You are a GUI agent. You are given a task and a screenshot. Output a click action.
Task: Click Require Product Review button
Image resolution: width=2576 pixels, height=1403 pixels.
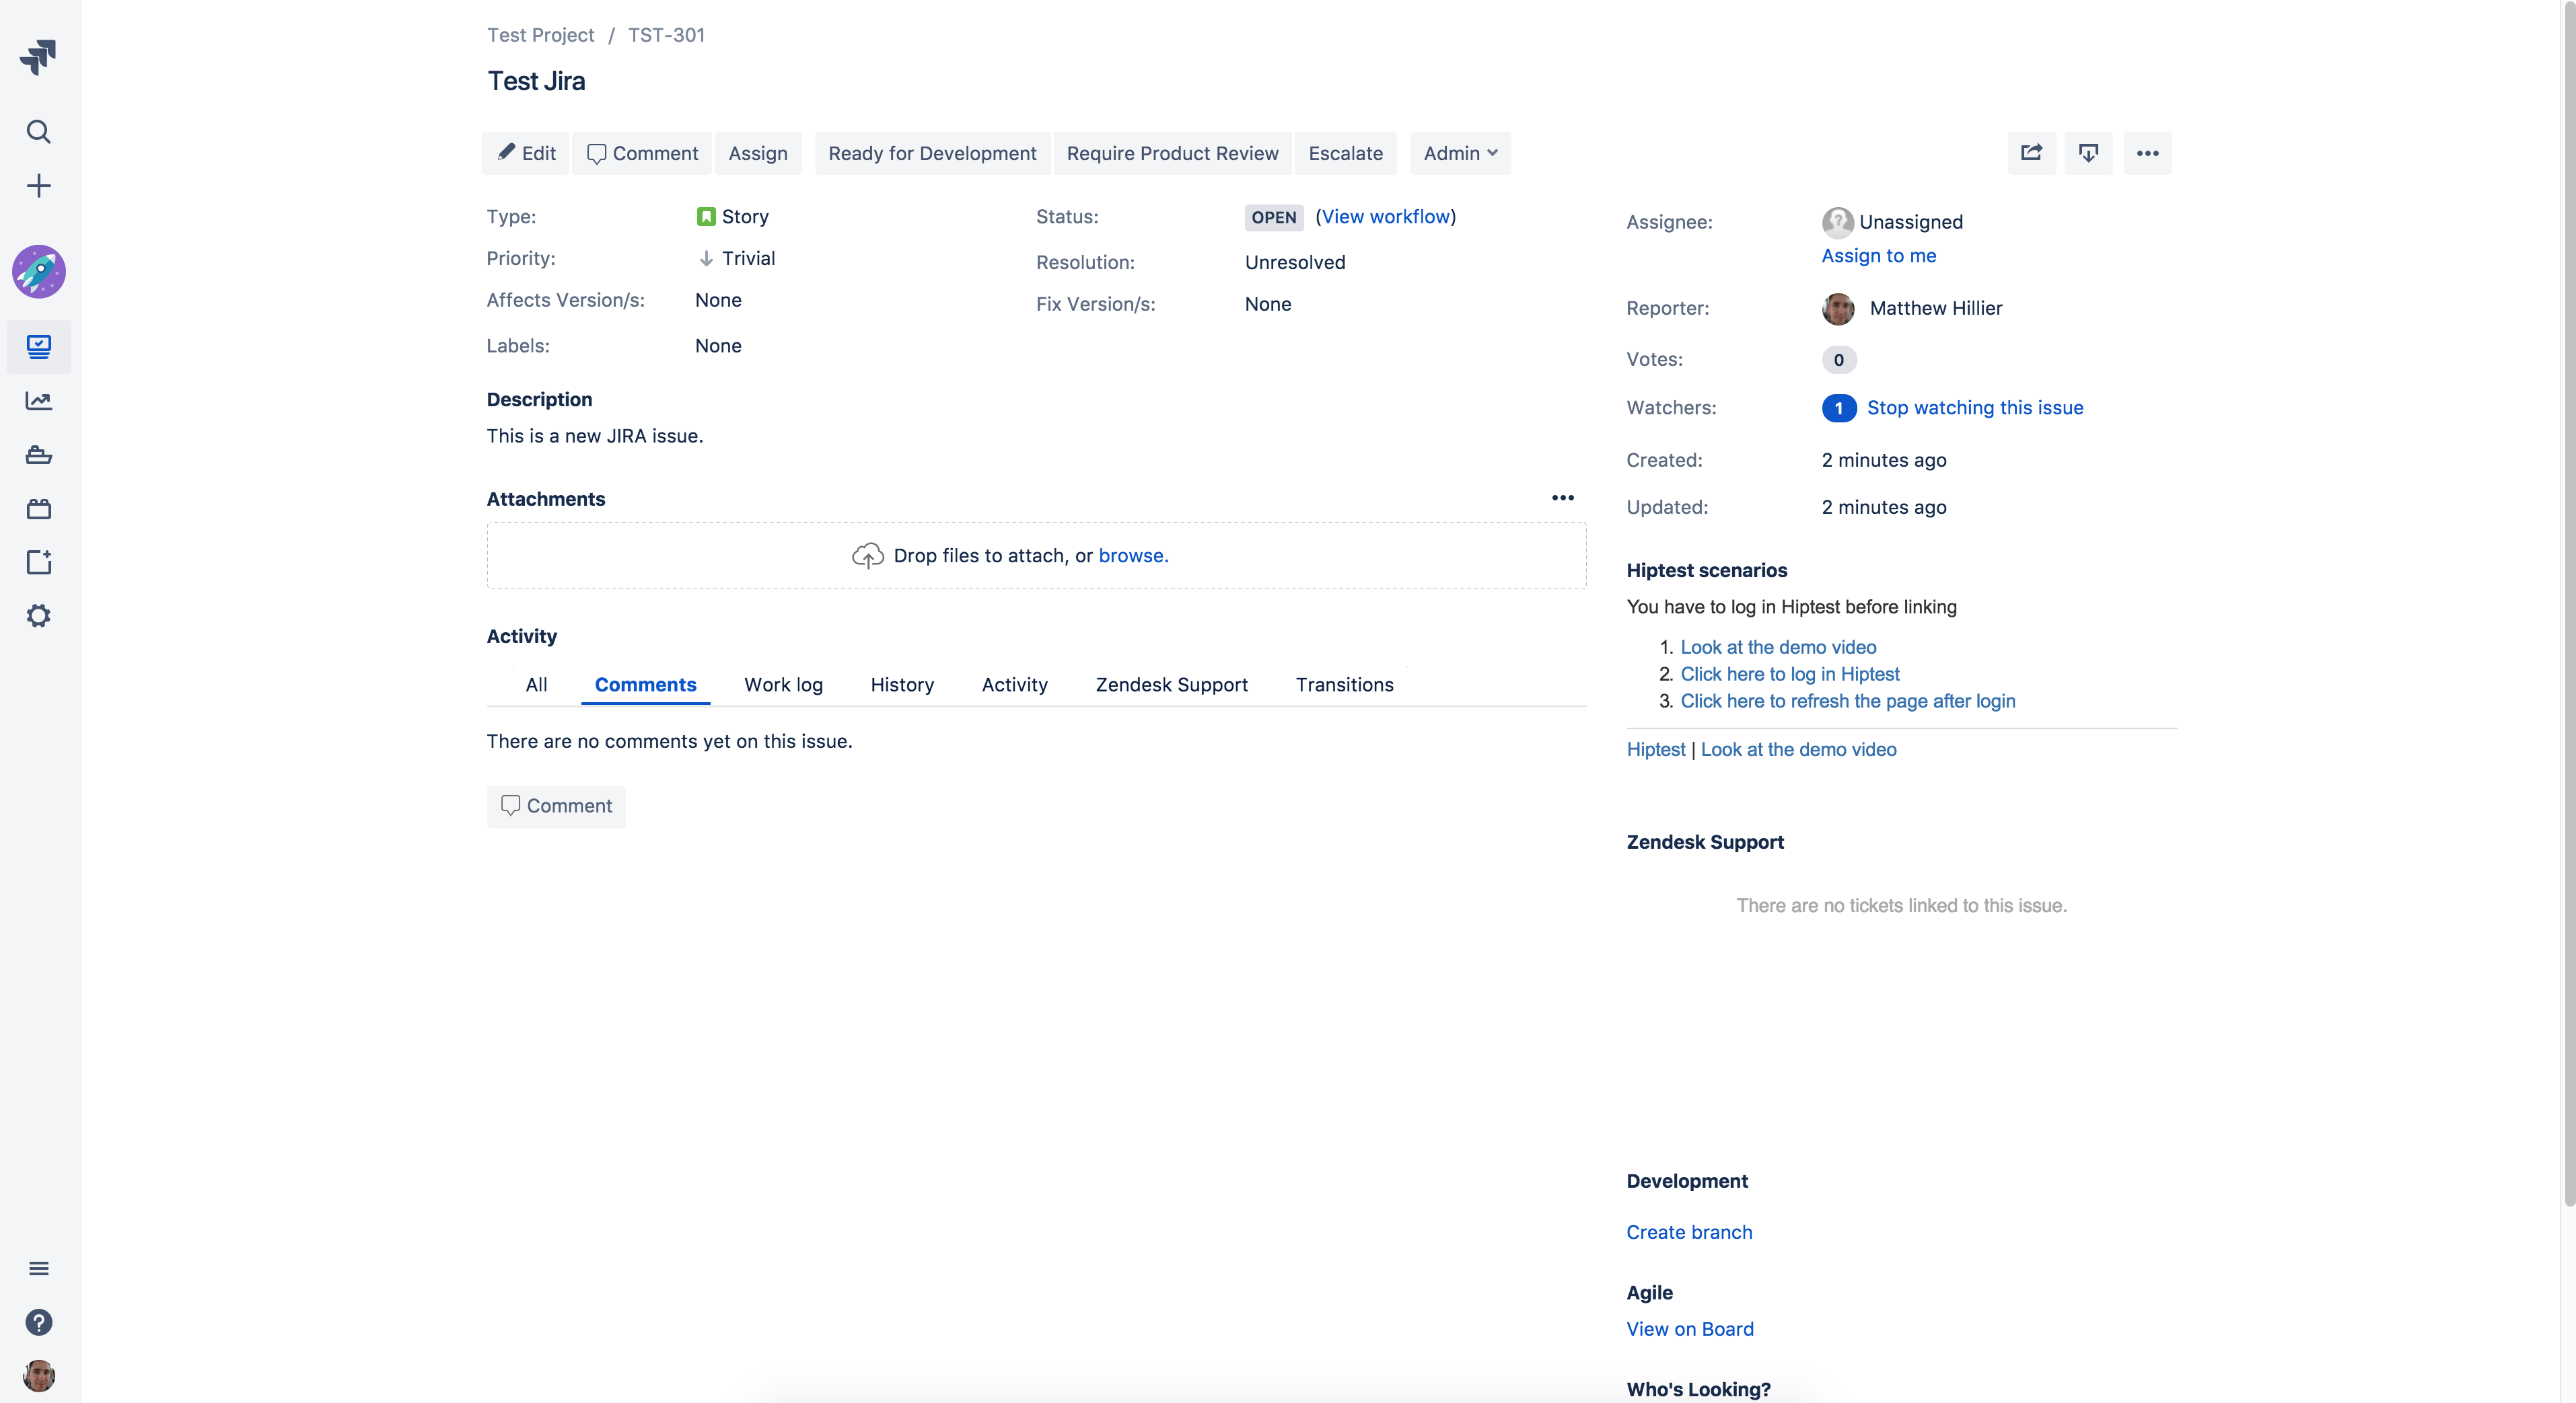1172,153
